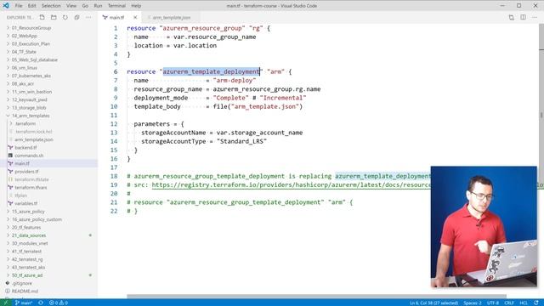
Task: Expand the 07_kubernetes_aks folder
Action: pos(31,76)
